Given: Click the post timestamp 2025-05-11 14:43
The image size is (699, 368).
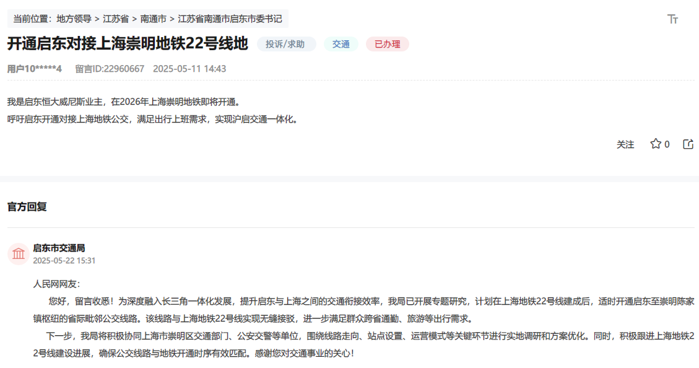Looking at the screenshot, I should coord(189,69).
